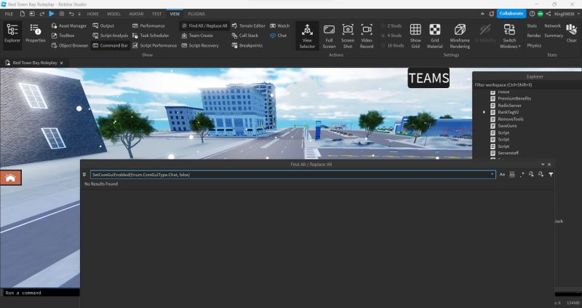Toggle the Explorer panel button

click(x=12, y=35)
